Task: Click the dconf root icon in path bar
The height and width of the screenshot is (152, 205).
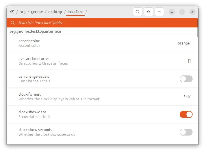Action: pos(12,12)
